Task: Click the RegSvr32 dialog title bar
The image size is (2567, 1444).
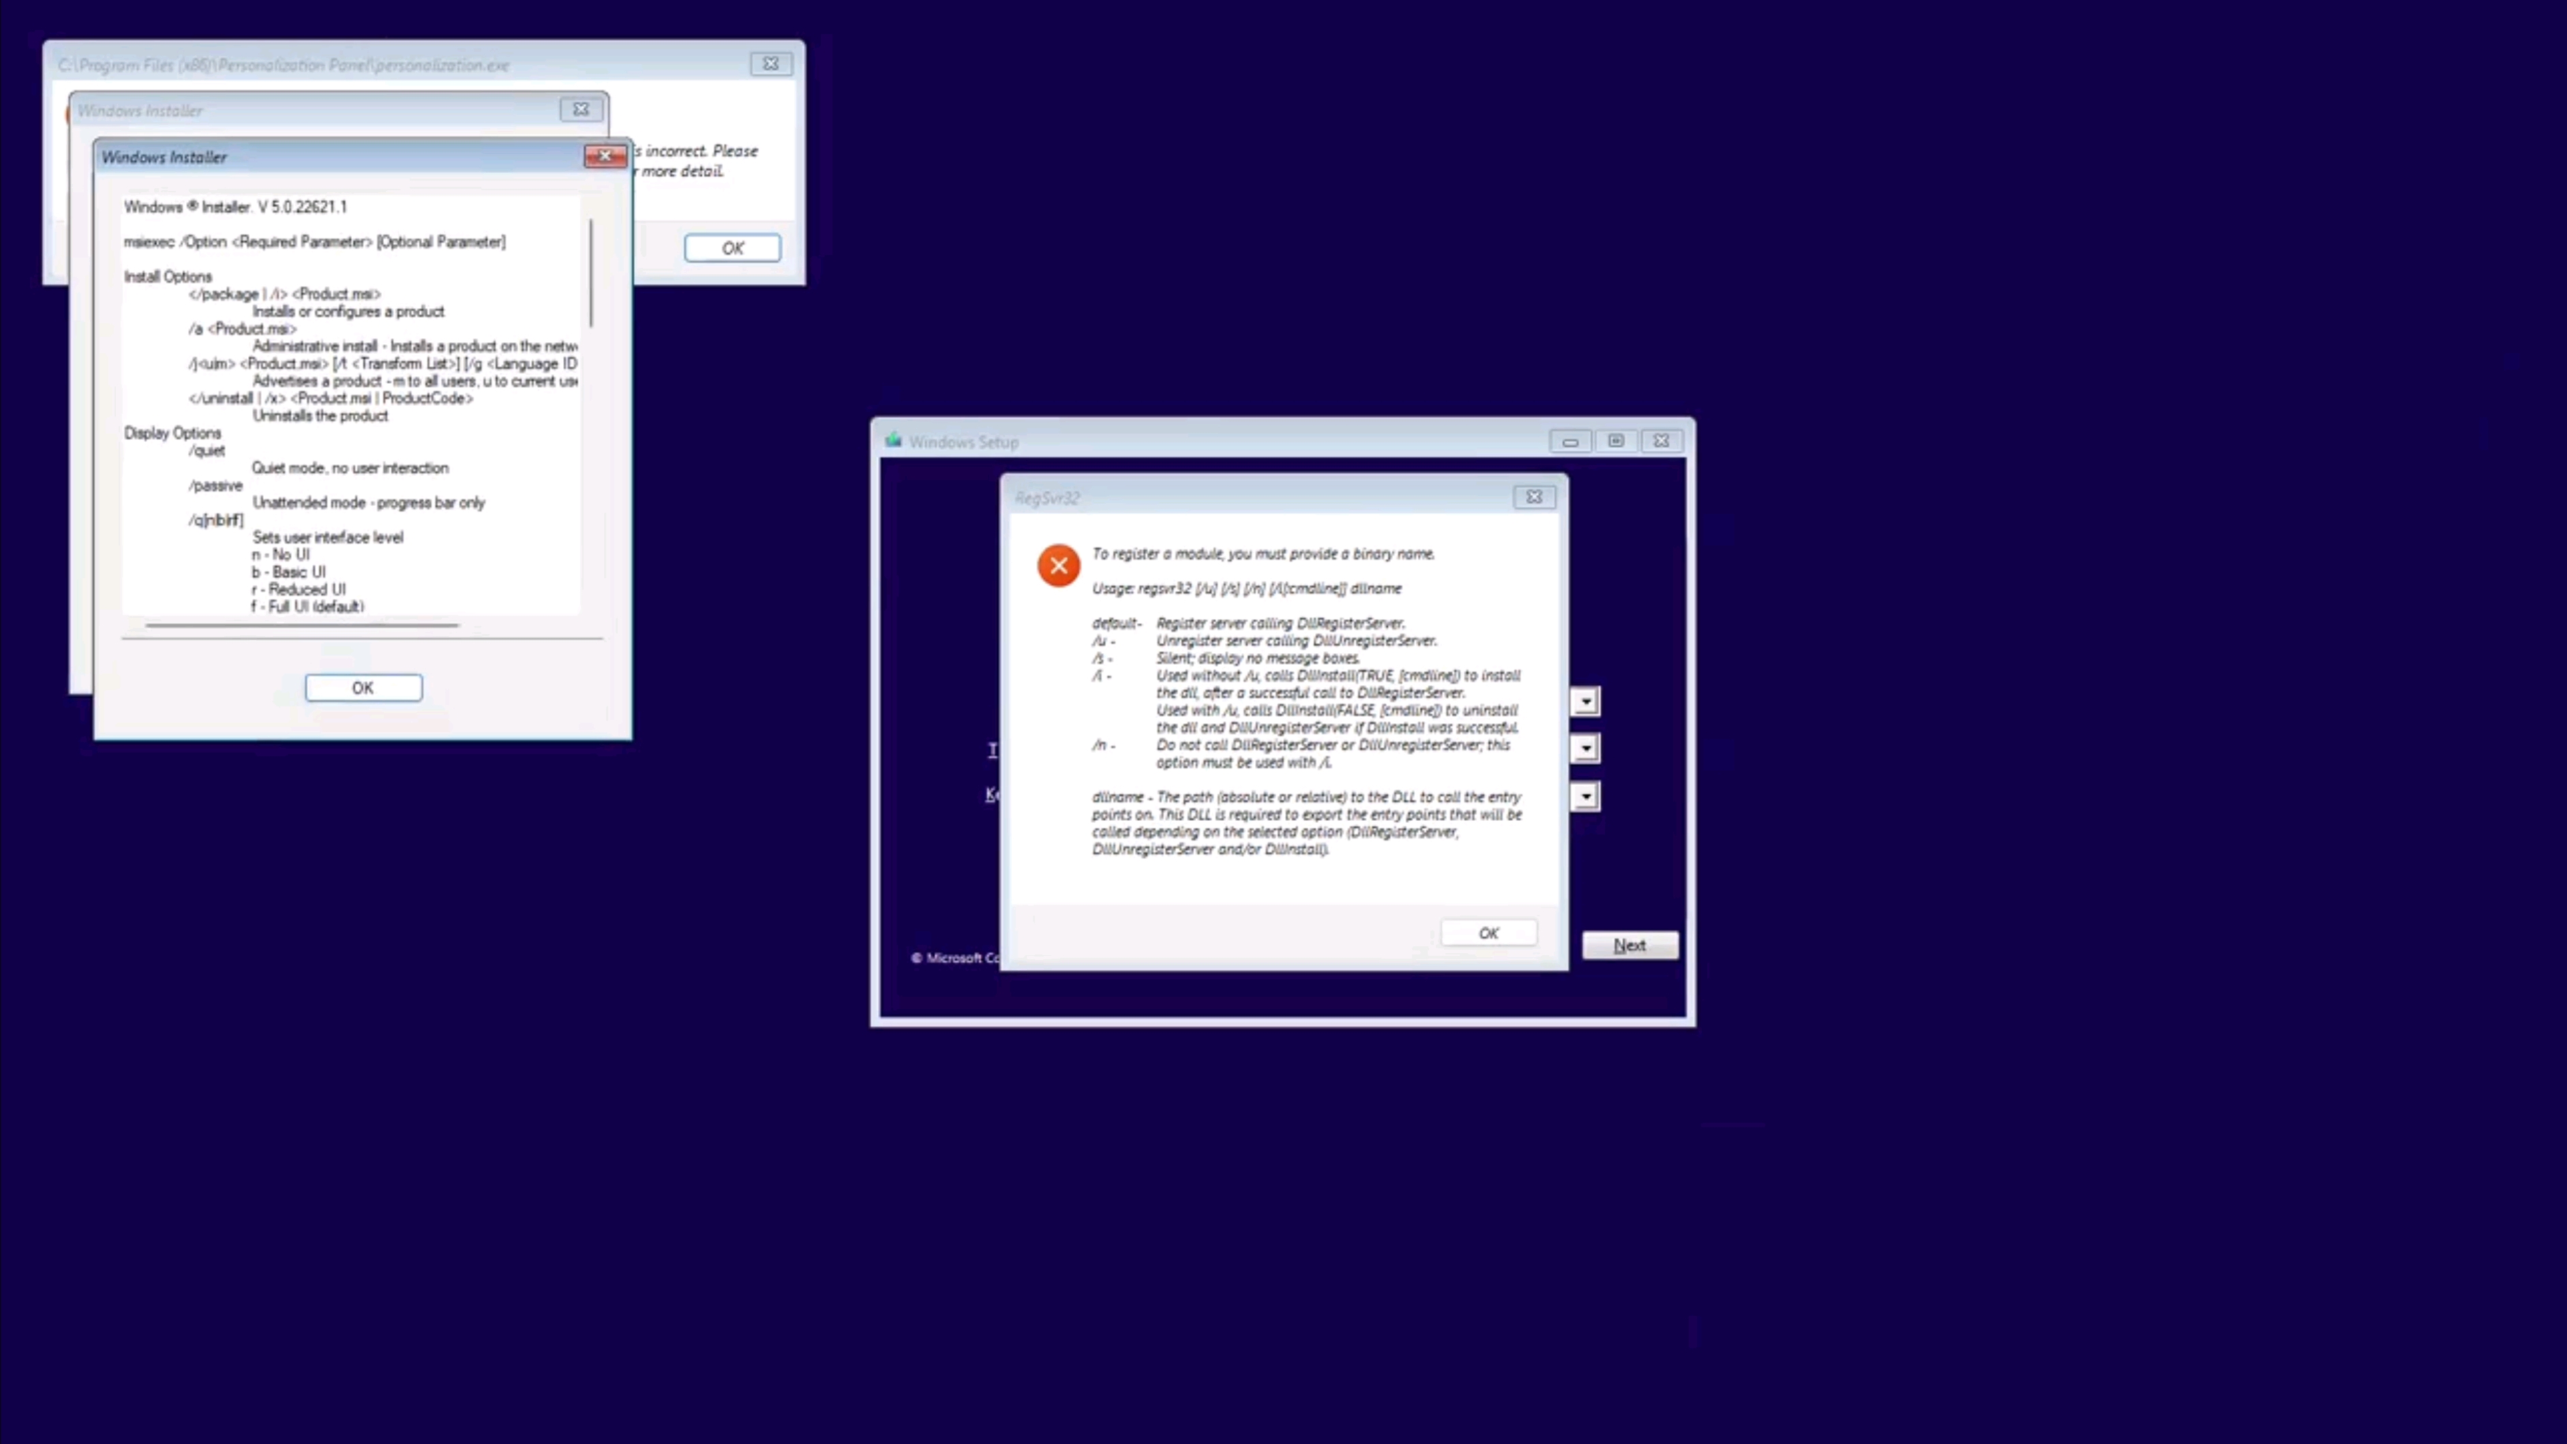Action: (x=1256, y=497)
